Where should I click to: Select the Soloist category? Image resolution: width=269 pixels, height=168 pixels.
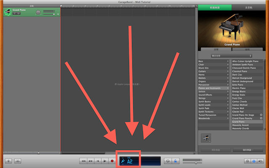pos(214,92)
